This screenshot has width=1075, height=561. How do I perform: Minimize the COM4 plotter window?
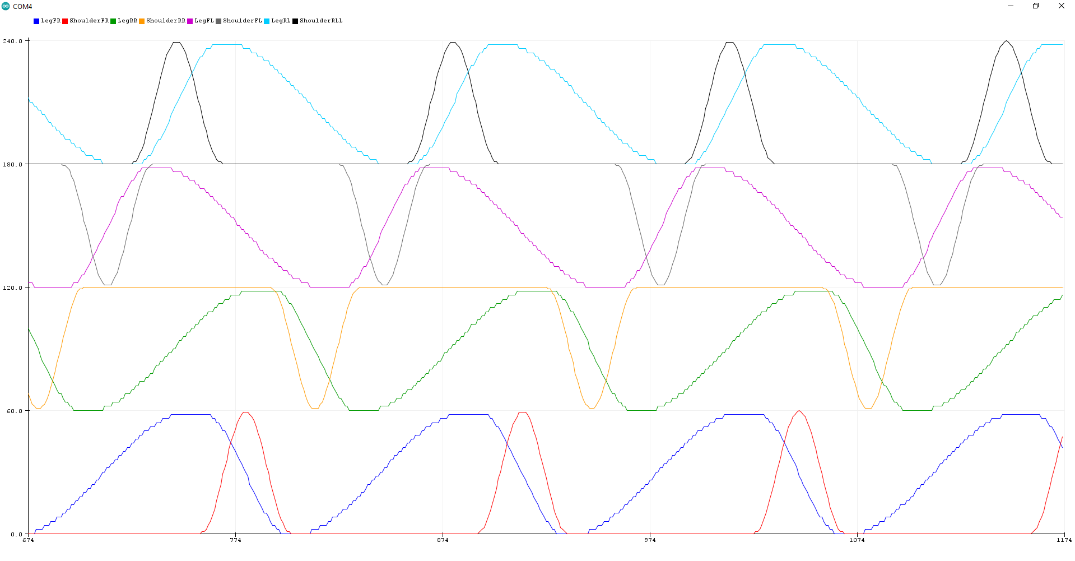point(1011,6)
